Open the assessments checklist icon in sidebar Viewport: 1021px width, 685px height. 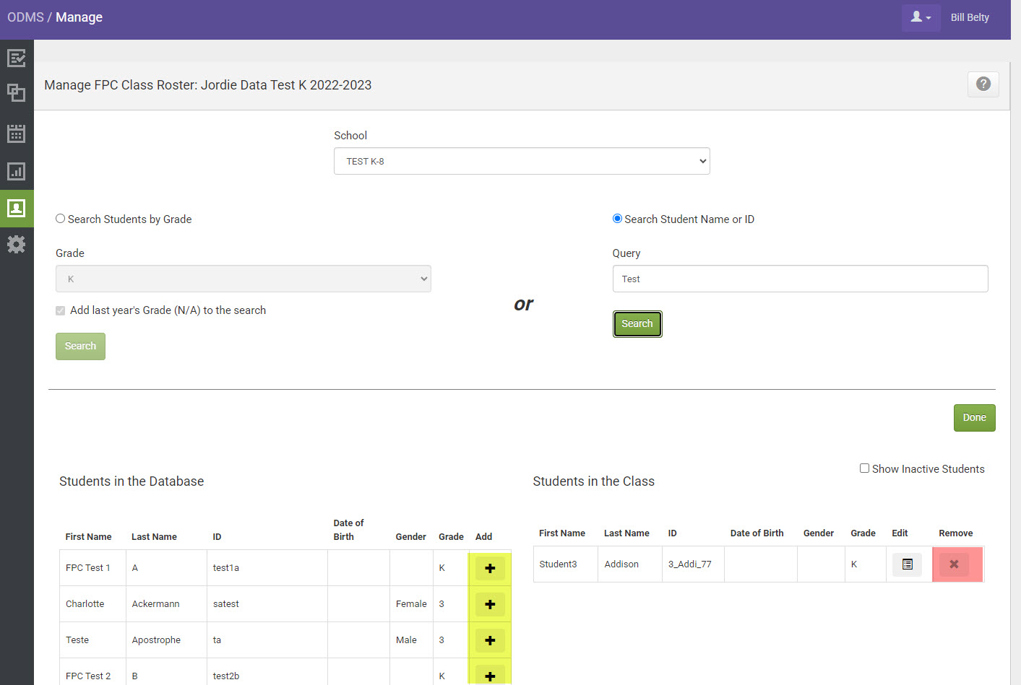[17, 58]
